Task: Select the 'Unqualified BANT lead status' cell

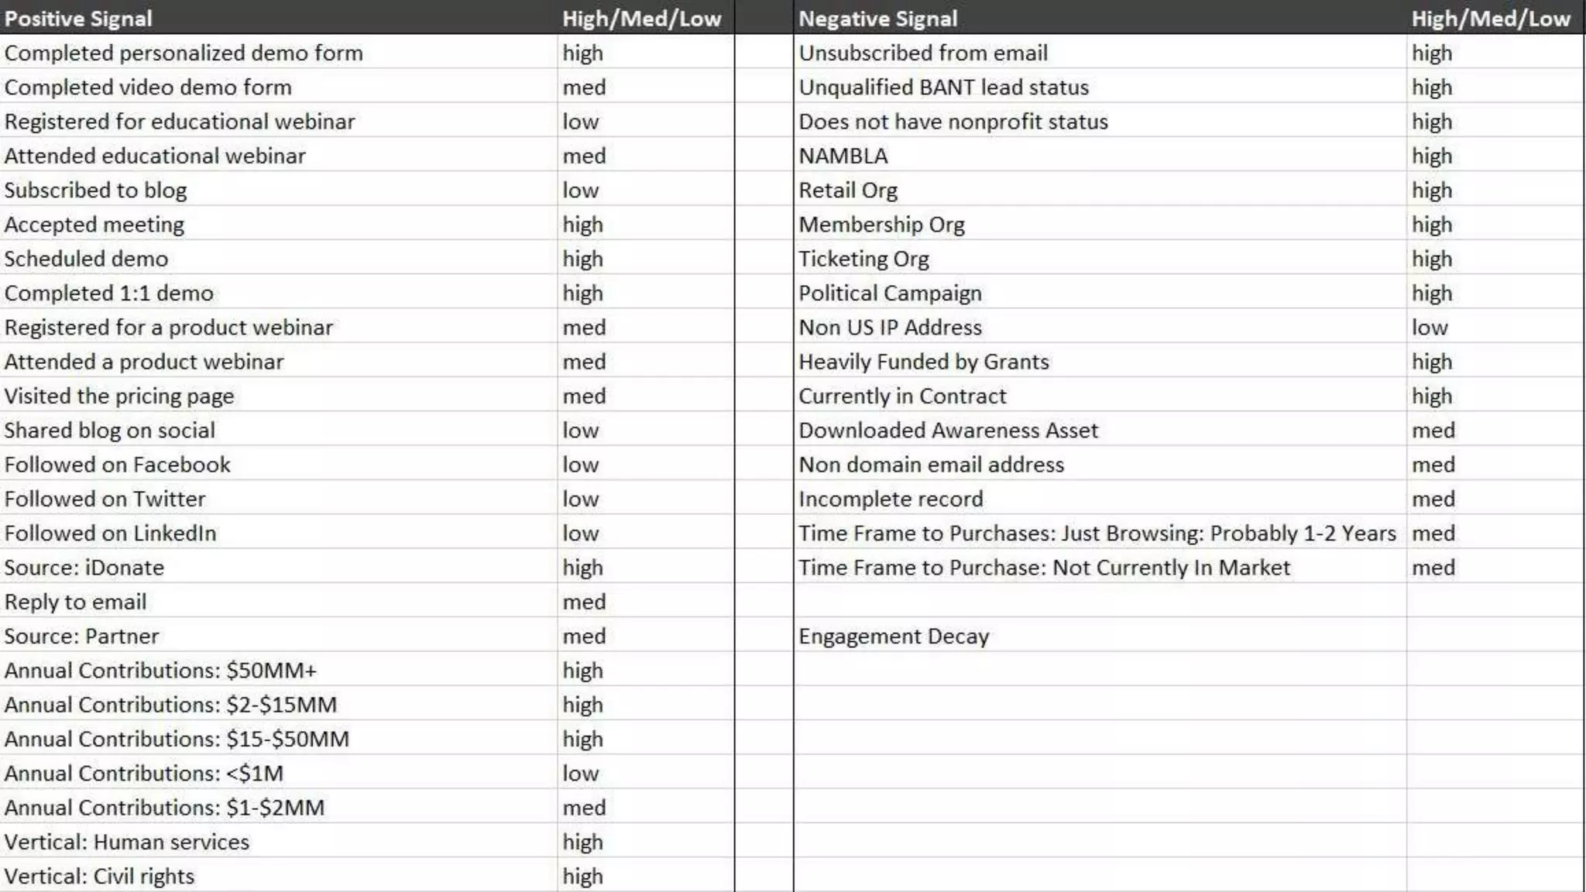Action: (x=943, y=87)
